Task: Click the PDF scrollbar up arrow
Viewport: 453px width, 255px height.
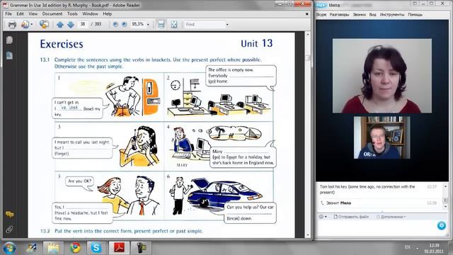Action: point(308,35)
